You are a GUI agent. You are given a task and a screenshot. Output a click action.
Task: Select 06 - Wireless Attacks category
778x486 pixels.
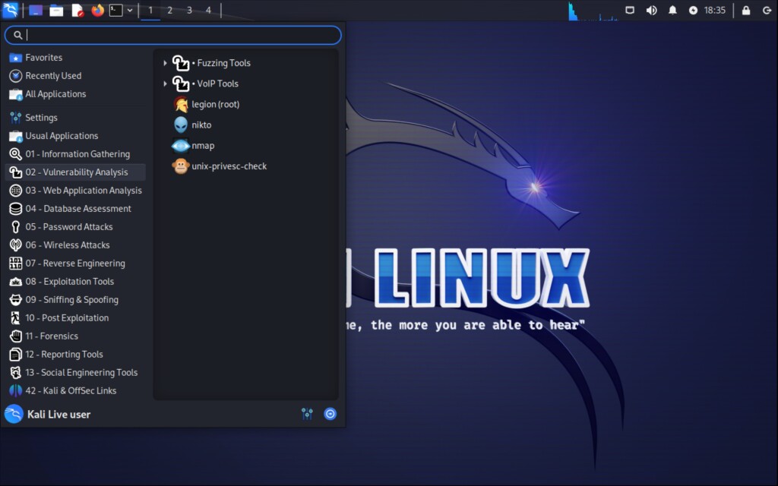pyautogui.click(x=75, y=245)
